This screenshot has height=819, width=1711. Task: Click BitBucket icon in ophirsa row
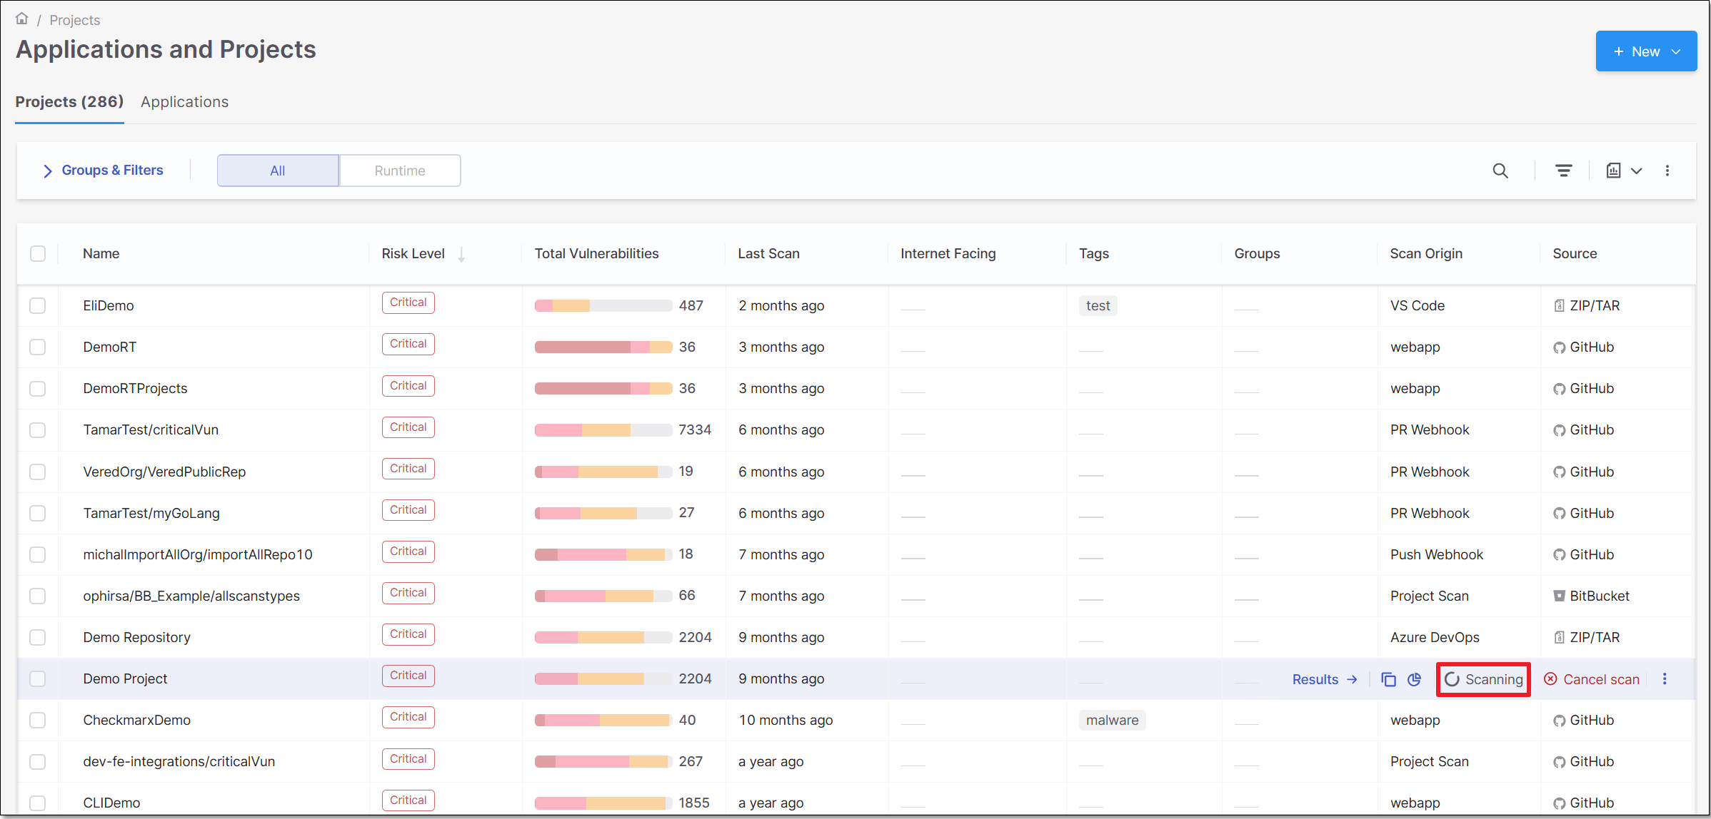point(1559,596)
